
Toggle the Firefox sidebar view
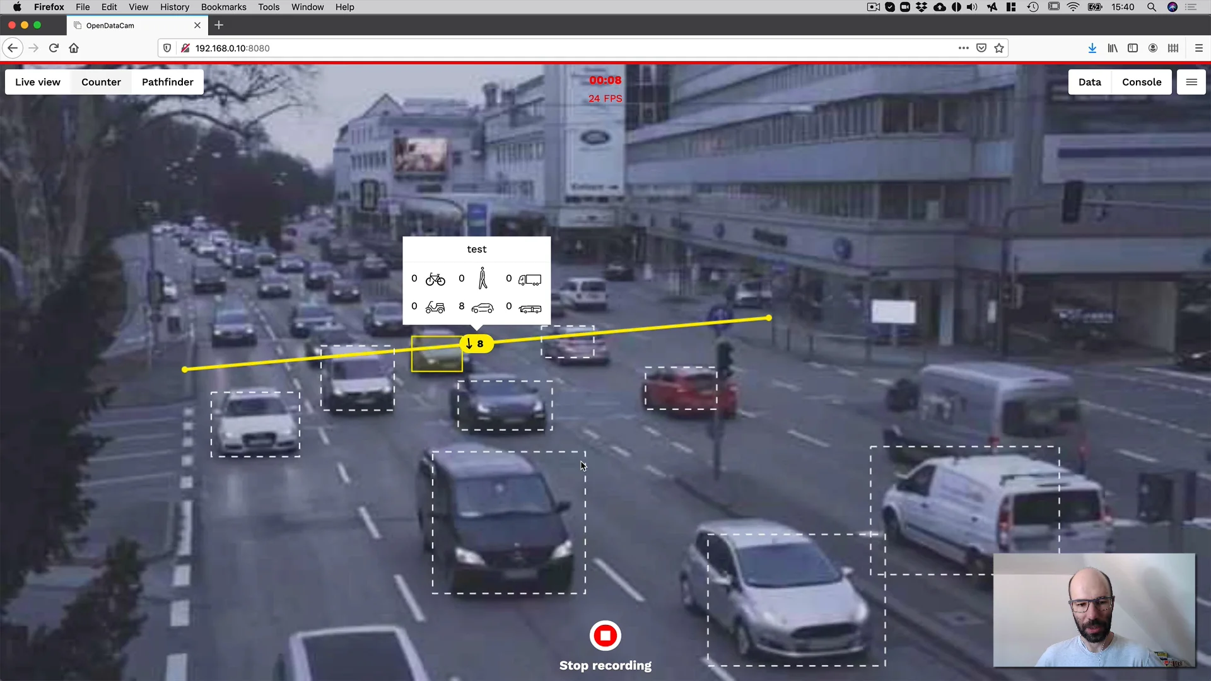(x=1132, y=48)
